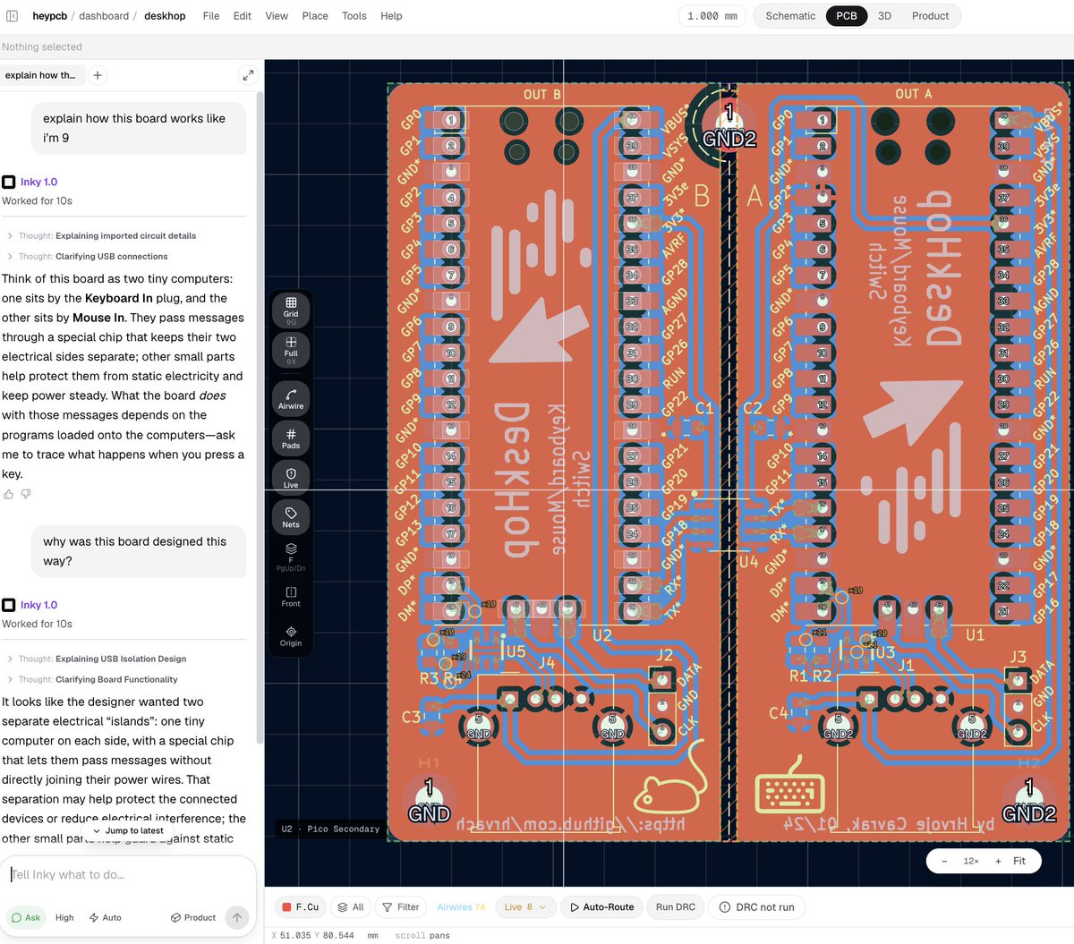The height and width of the screenshot is (944, 1074).
Task: Open the Nets tag tool
Action: pos(291,517)
